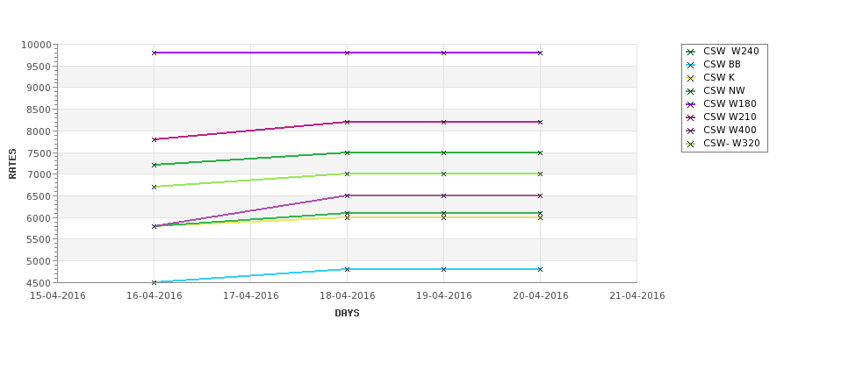Image resolution: width=856 pixels, height=376 pixels.
Task: Click the light green W320 point on 18-04-2016
Action: 347,174
